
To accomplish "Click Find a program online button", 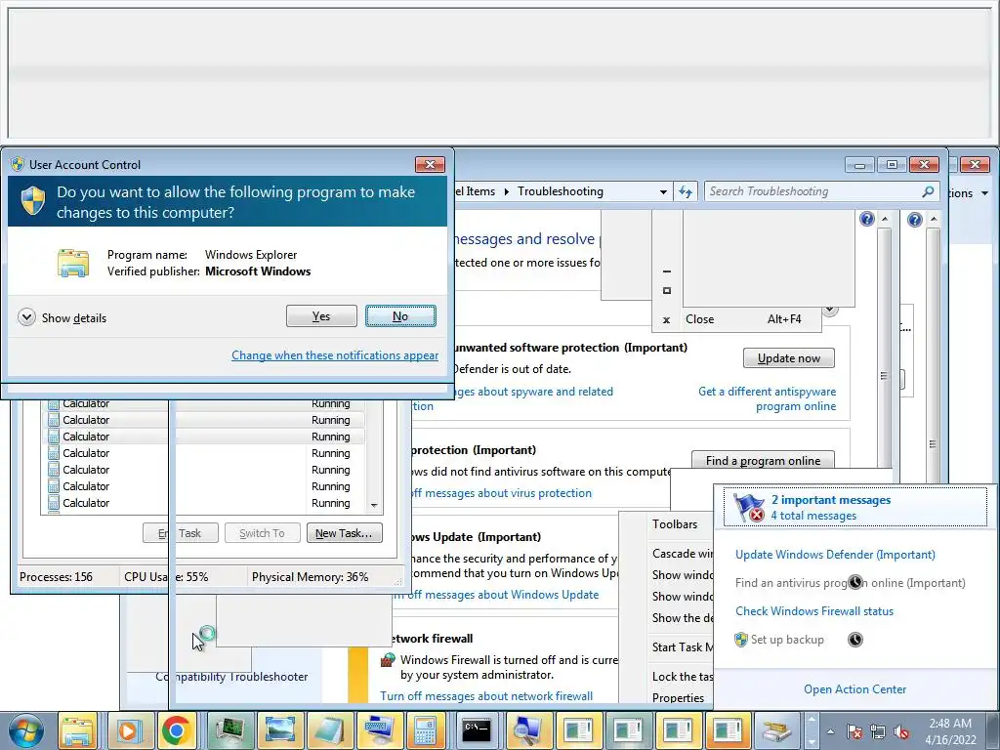I will [764, 461].
